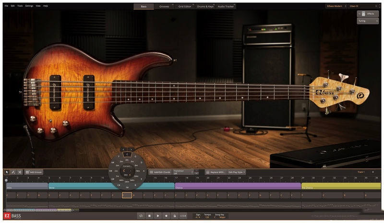Open the Transition dropdown

(x=183, y=172)
